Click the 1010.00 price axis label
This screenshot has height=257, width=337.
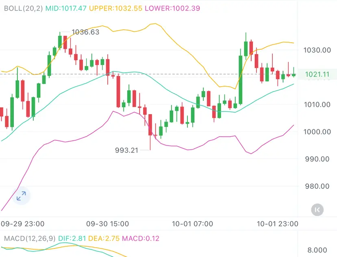pyautogui.click(x=317, y=105)
